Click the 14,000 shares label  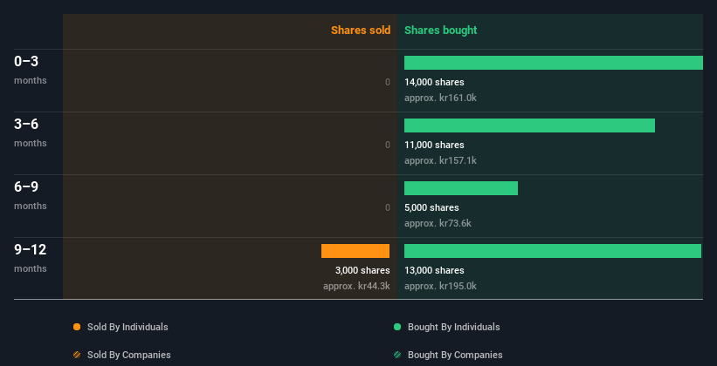pyautogui.click(x=434, y=82)
